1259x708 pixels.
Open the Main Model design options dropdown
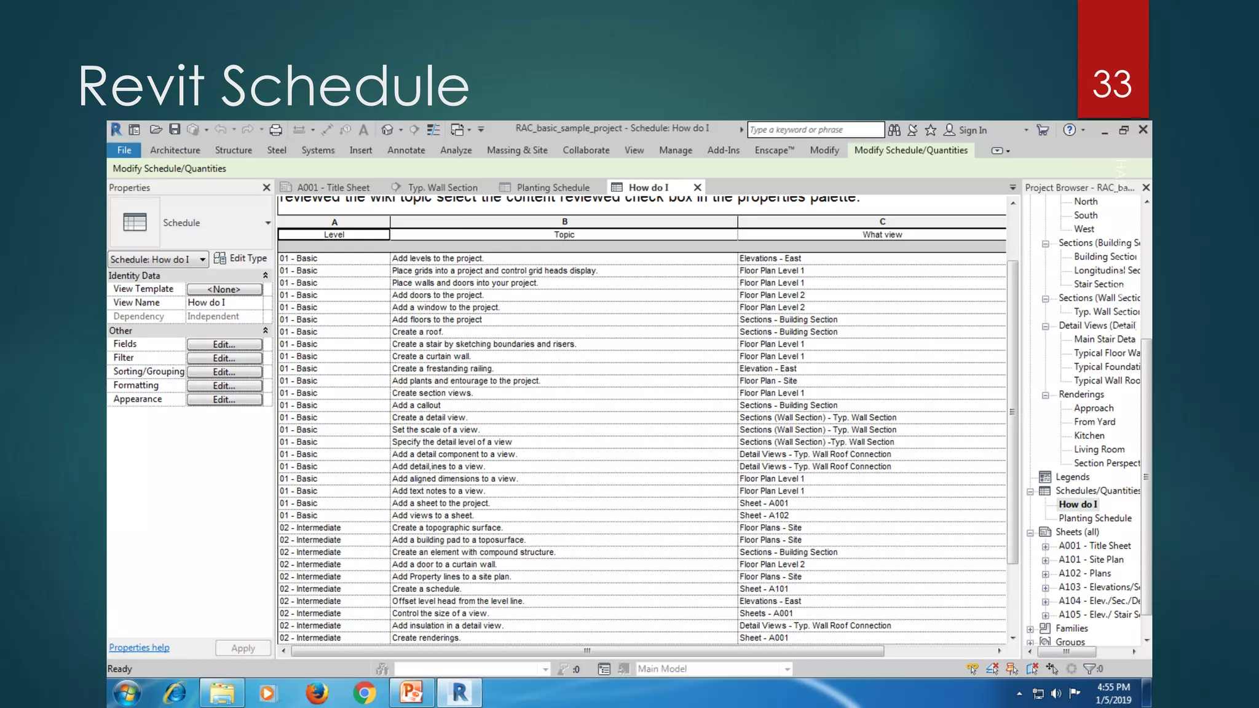tap(787, 669)
